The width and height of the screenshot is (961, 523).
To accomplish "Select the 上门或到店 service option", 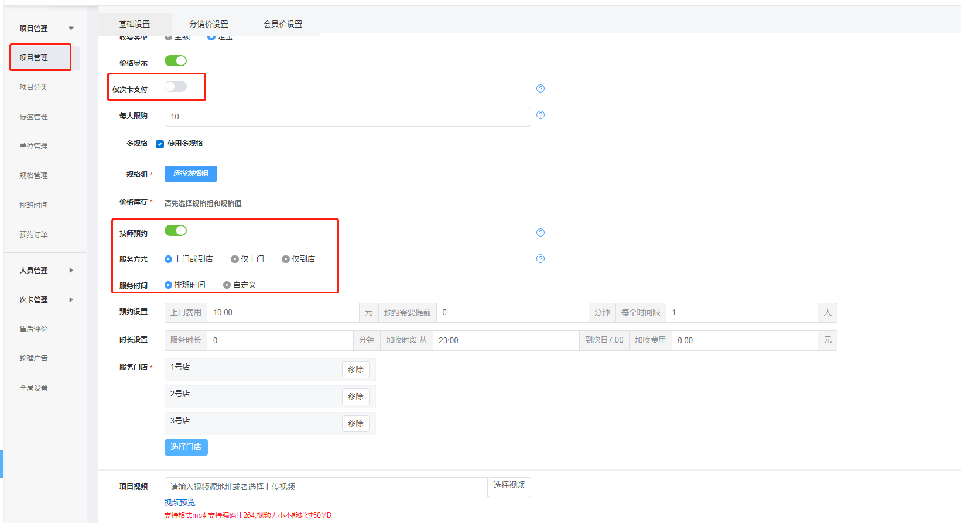I will tap(189, 259).
